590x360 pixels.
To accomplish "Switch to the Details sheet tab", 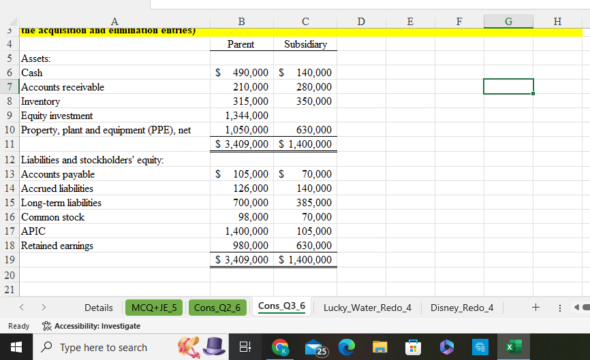I will (x=99, y=308).
